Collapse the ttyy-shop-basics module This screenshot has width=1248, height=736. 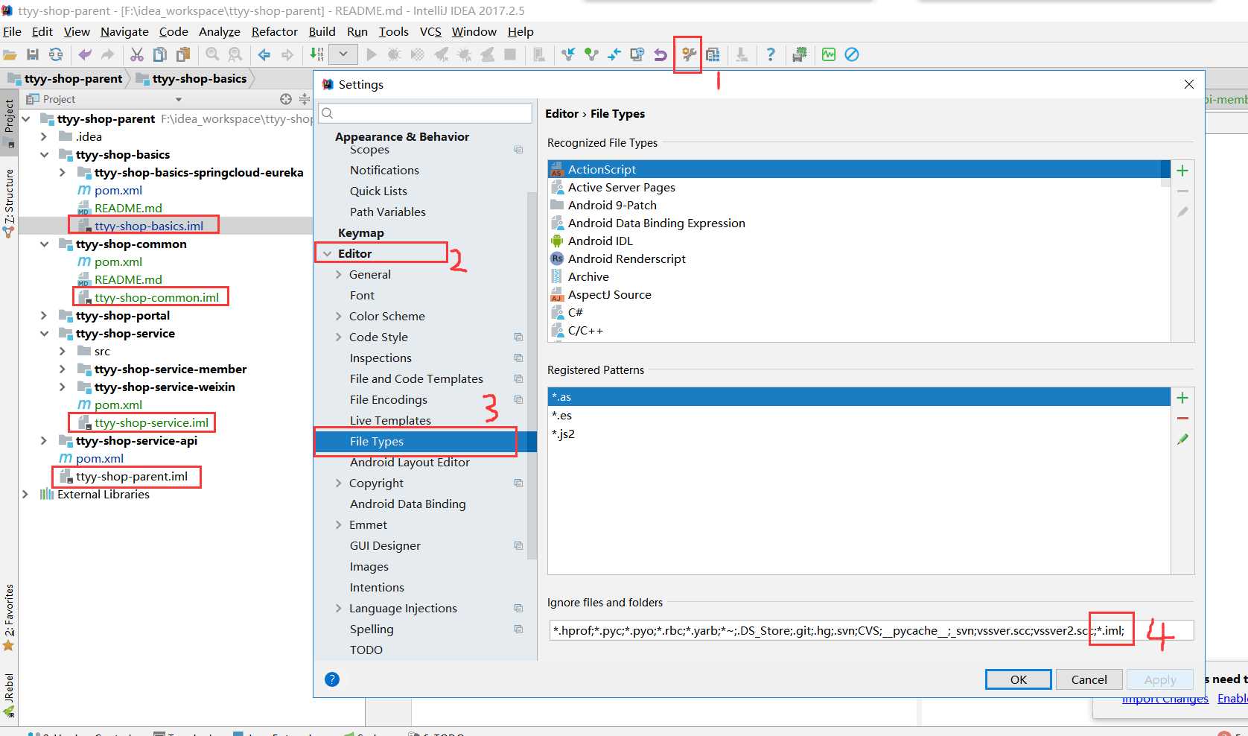click(x=44, y=154)
